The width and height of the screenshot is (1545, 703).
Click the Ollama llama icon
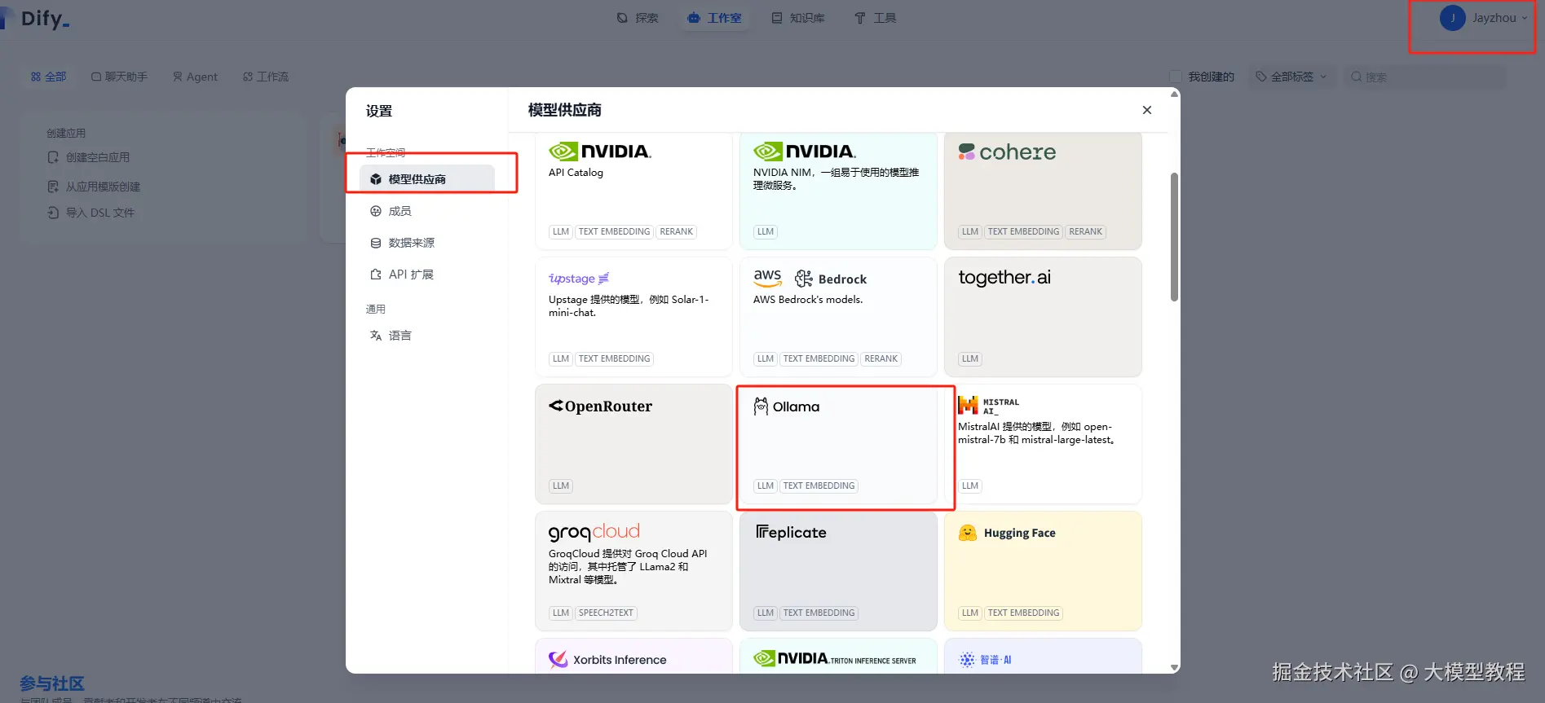pyautogui.click(x=761, y=406)
